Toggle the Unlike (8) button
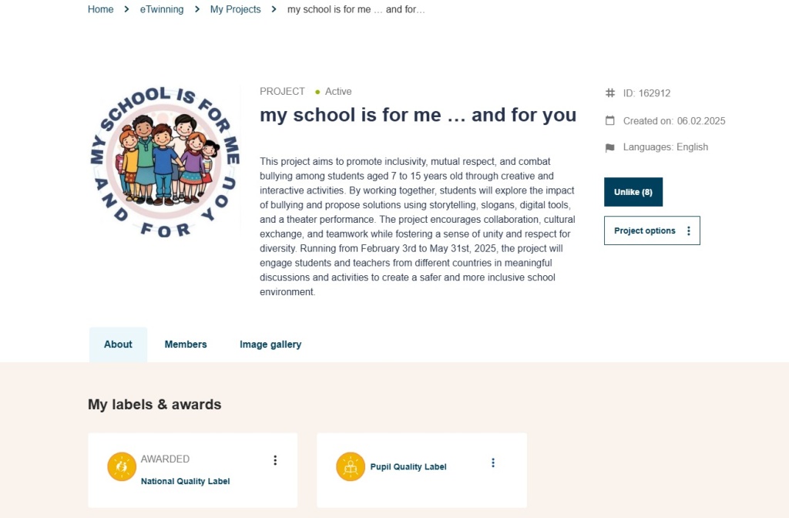Viewport: 789px width, 518px height. [633, 192]
